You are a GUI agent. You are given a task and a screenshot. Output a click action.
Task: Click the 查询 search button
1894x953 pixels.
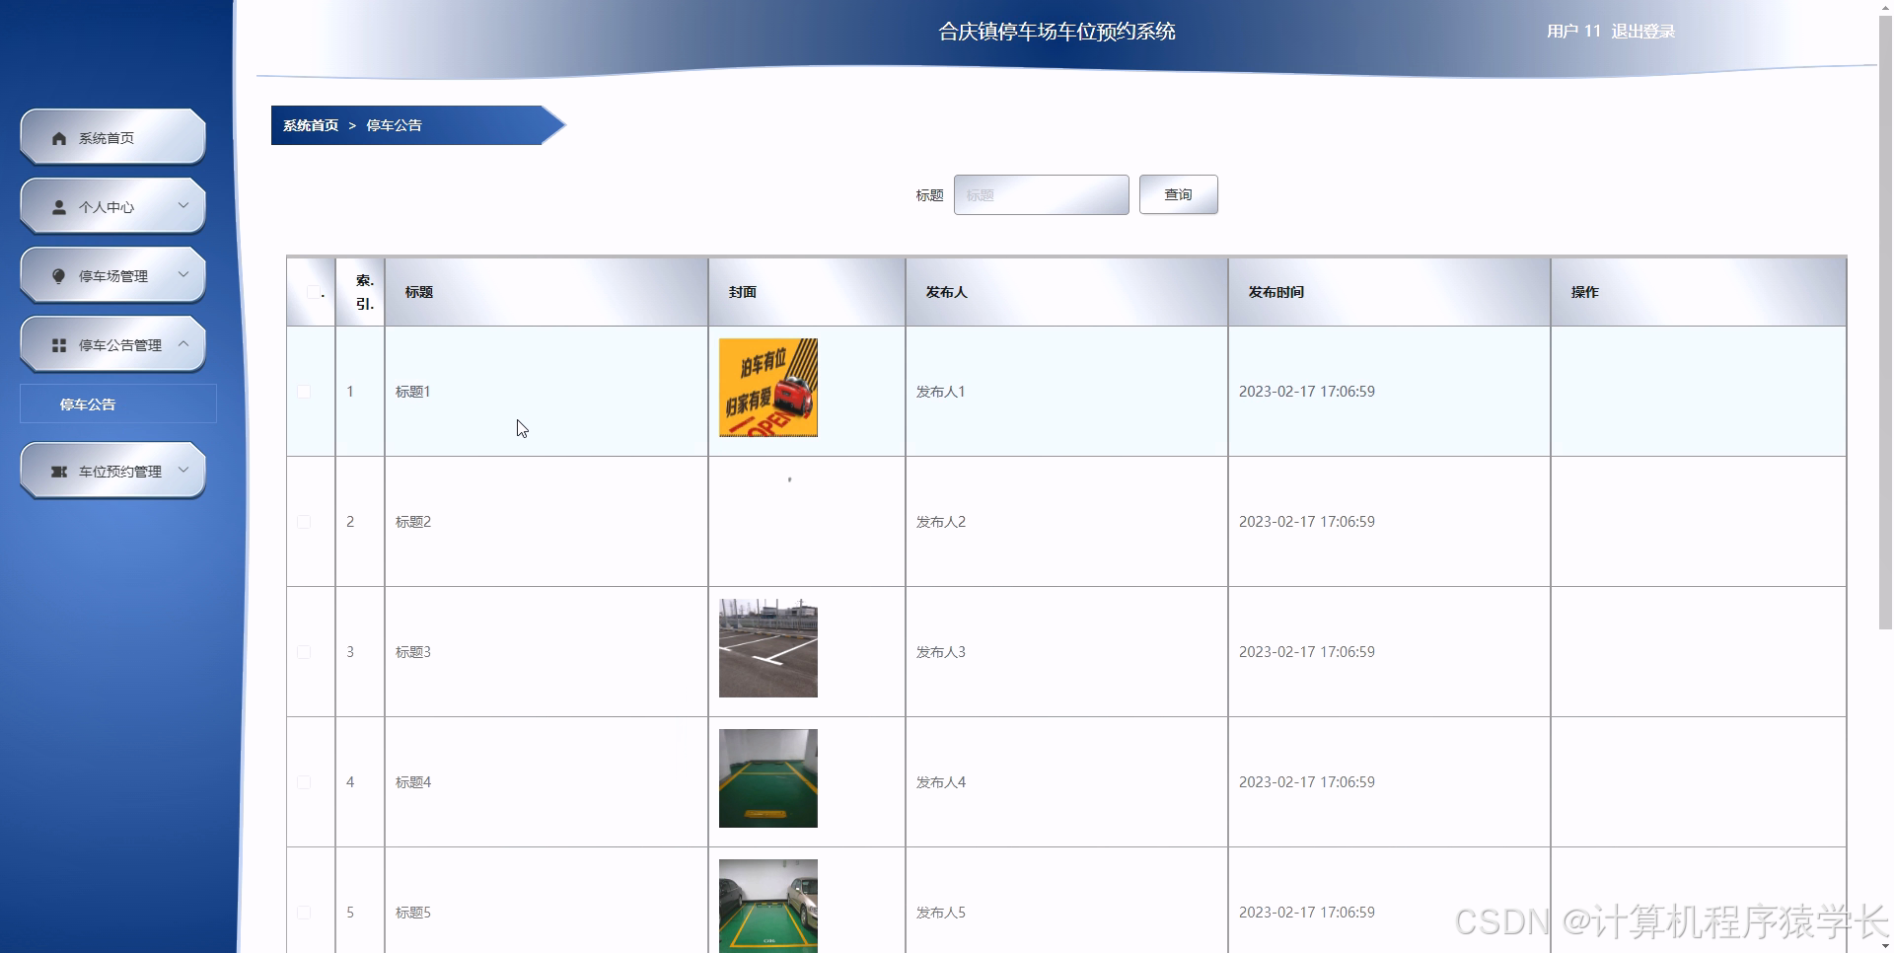(1178, 194)
